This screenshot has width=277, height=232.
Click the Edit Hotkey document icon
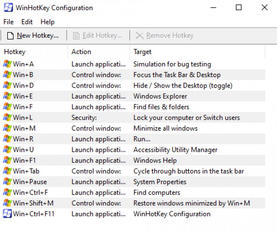76,36
